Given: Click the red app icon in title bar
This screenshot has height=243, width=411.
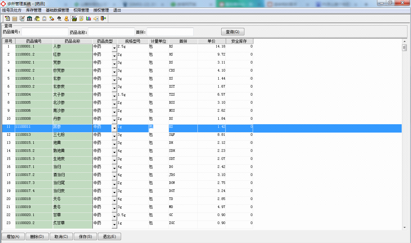Looking at the screenshot, I should coord(3,3).
